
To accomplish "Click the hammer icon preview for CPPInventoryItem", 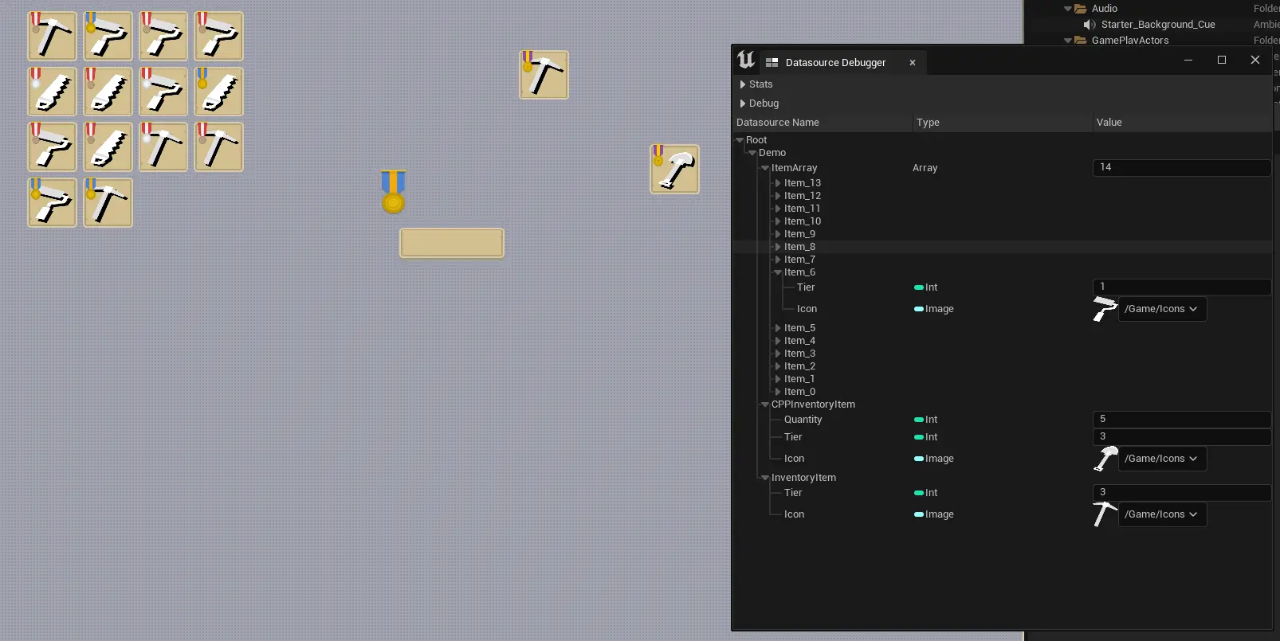I will 1105,459.
